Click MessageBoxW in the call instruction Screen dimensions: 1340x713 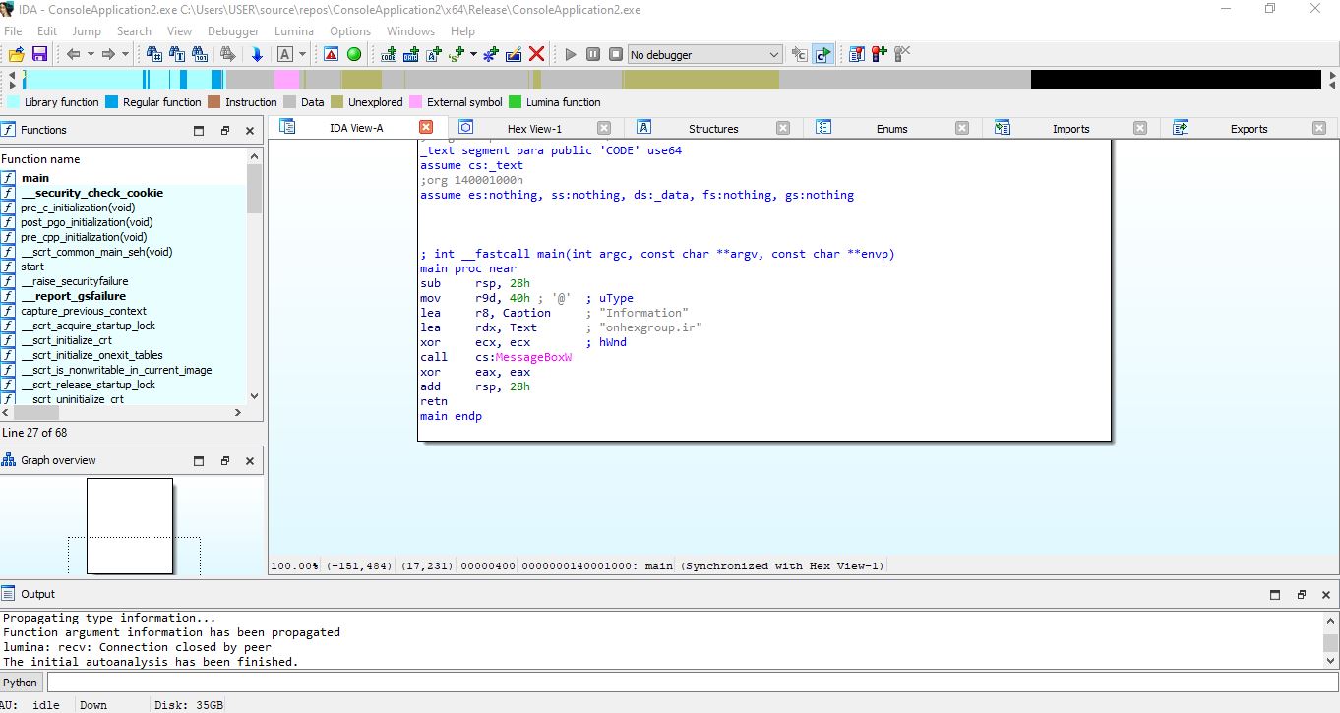pos(533,357)
